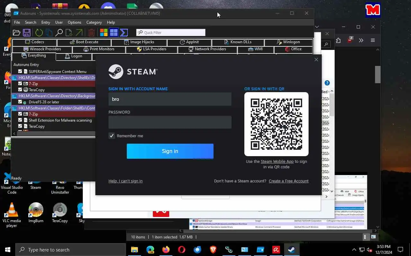411x256 pixels.
Task: Show hidden system tray icons chevron
Action: [x=354, y=250]
